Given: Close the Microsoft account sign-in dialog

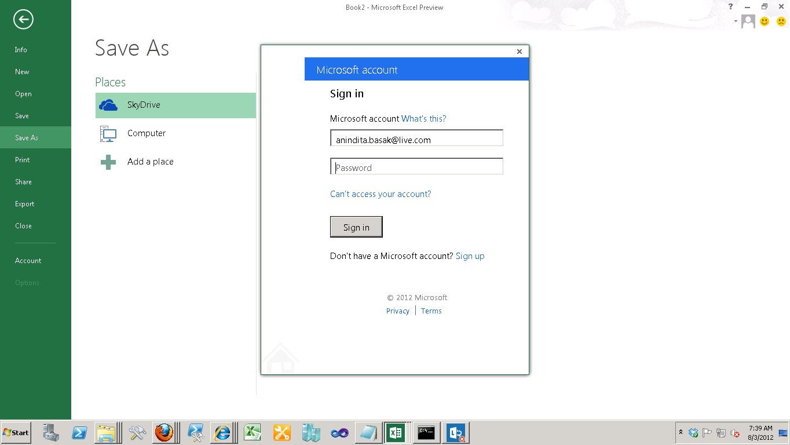Looking at the screenshot, I should coord(520,52).
